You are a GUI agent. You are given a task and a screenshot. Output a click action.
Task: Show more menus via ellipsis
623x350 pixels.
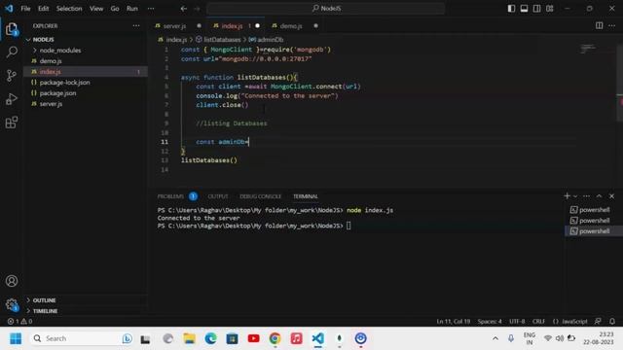151,9
